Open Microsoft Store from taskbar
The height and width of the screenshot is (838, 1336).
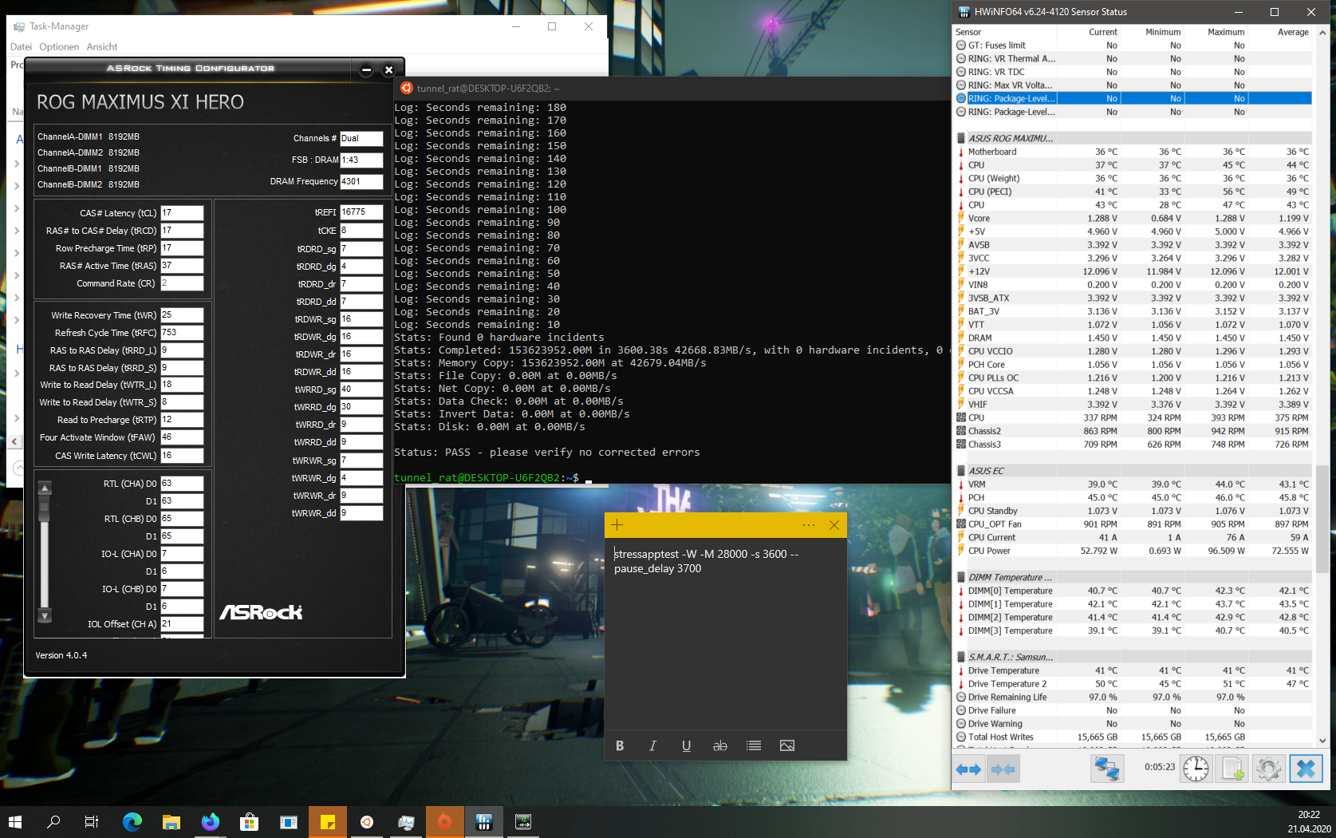click(249, 821)
